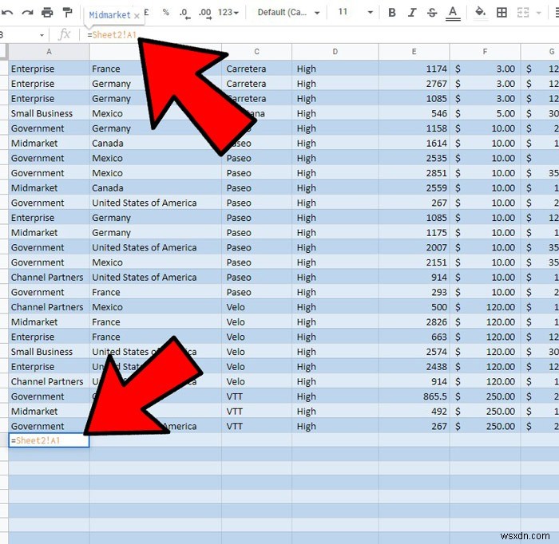Image resolution: width=559 pixels, height=544 pixels.
Task: Select the Small Business cell in the Mexico row
Action: click(49, 113)
